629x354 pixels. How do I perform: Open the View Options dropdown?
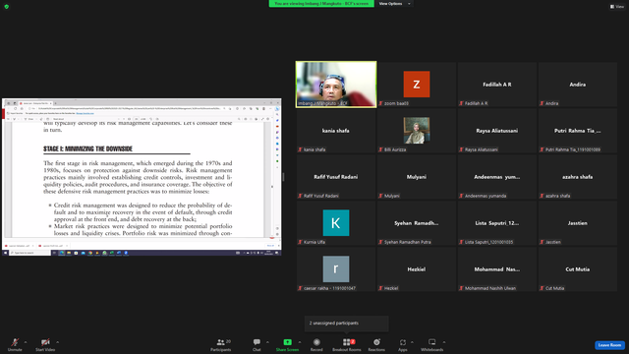[395, 4]
